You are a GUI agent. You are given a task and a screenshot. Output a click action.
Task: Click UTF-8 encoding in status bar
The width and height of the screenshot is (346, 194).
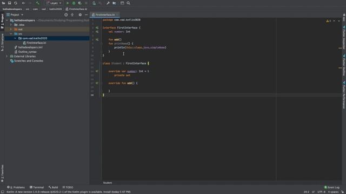pyautogui.click(x=321, y=192)
